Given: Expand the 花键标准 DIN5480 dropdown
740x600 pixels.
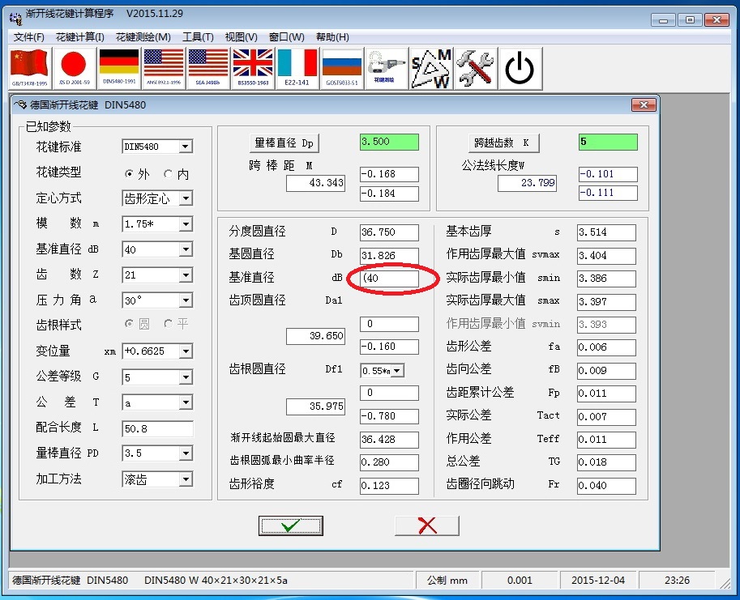Looking at the screenshot, I should tap(186, 147).
